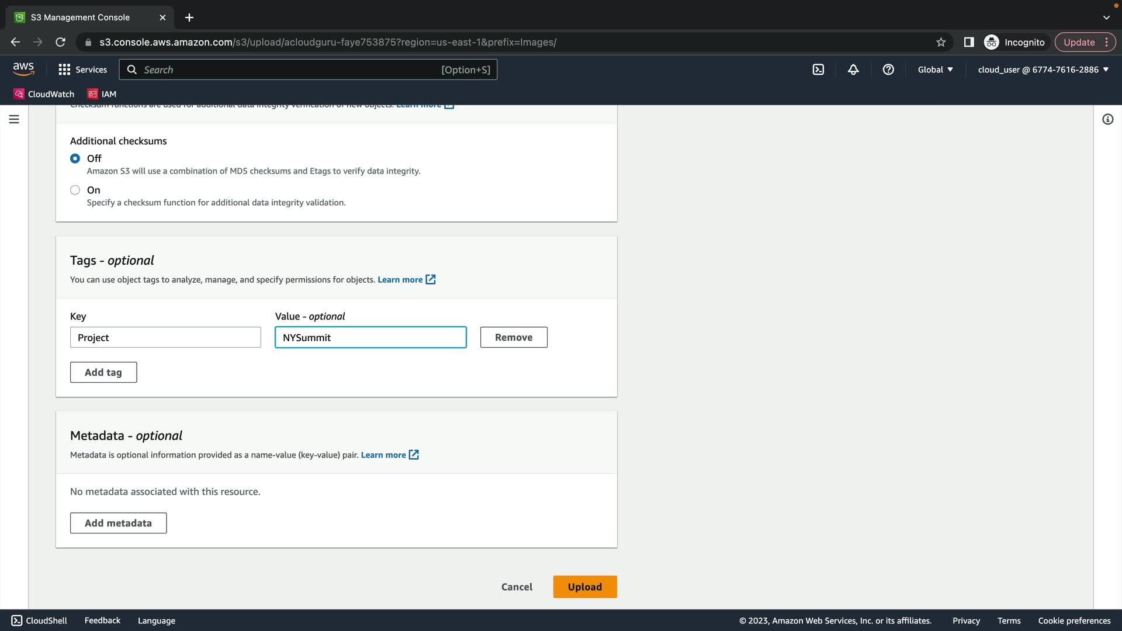Open Chrome tab search chevron
Image resolution: width=1122 pixels, height=631 pixels.
coord(1106,18)
